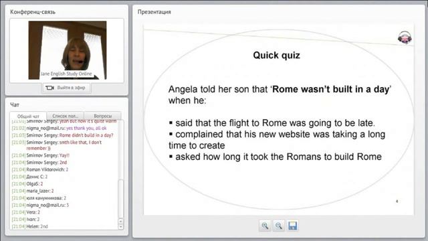Screen dimensions: 428x241
Task: Click the chat scrollbar up arrow
Action: (121, 221)
